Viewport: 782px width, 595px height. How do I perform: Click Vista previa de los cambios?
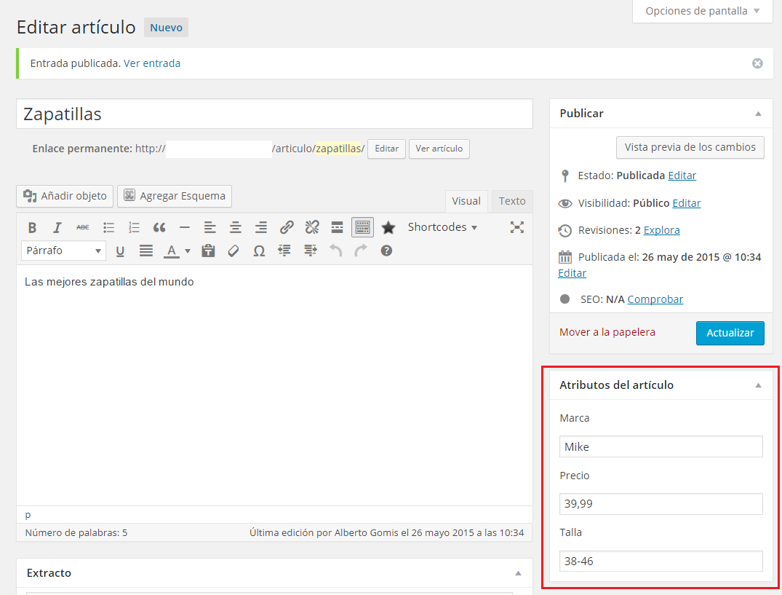point(690,147)
